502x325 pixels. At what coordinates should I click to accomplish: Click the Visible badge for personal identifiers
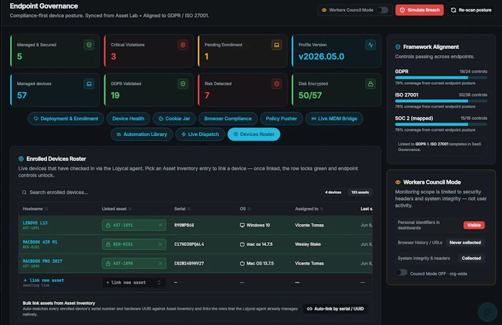point(474,225)
